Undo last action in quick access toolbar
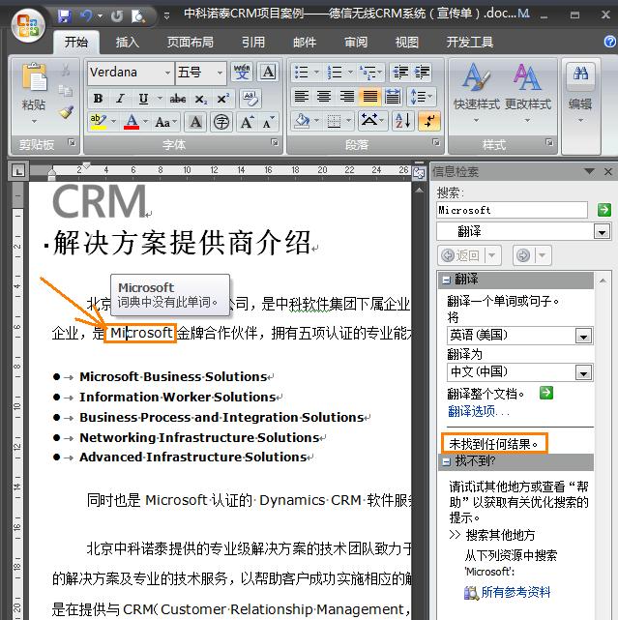 tap(87, 15)
